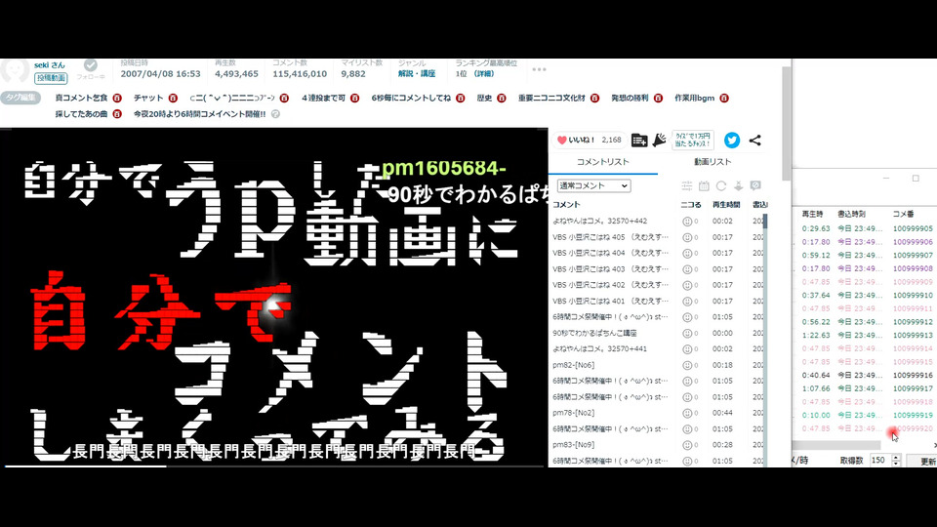Open the 重要ニコニコ文化財 tag link

tap(551, 98)
